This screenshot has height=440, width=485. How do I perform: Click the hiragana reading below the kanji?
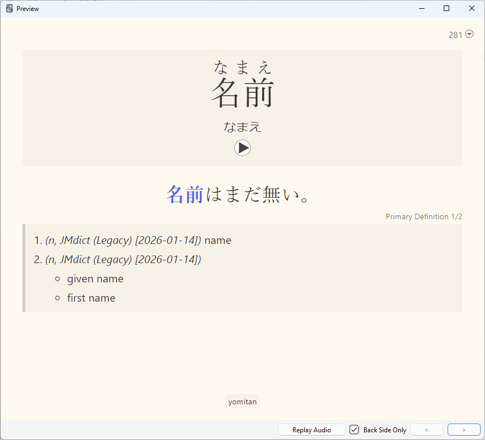[242, 127]
